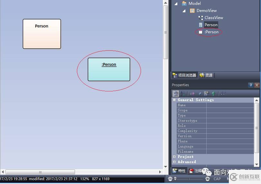
Task: Click the blue eraser icon in Properties toolbar
Action: [x=200, y=94]
